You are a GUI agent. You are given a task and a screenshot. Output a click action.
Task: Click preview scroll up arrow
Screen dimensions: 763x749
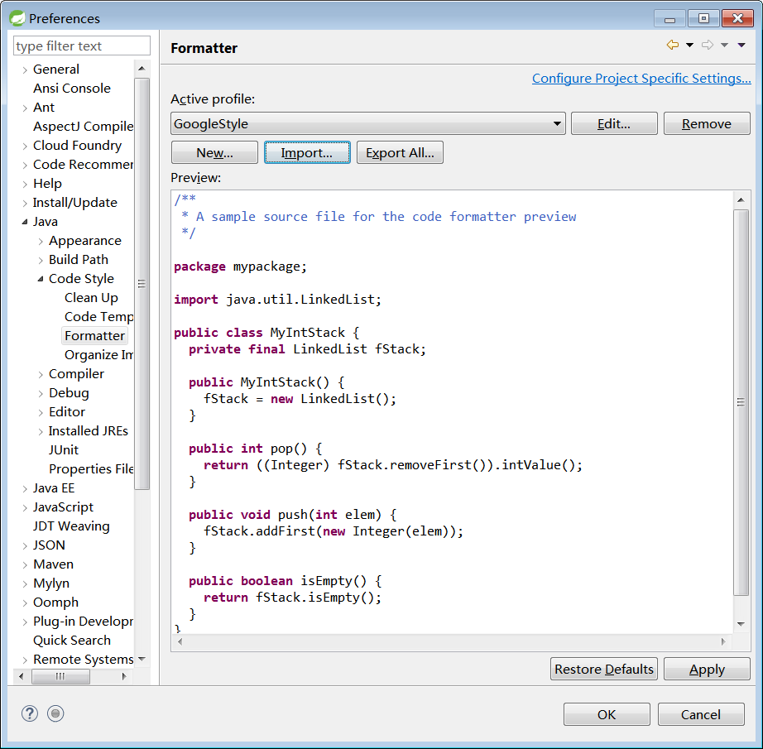click(x=741, y=199)
